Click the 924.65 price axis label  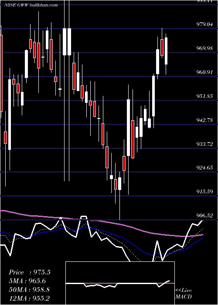(204, 168)
